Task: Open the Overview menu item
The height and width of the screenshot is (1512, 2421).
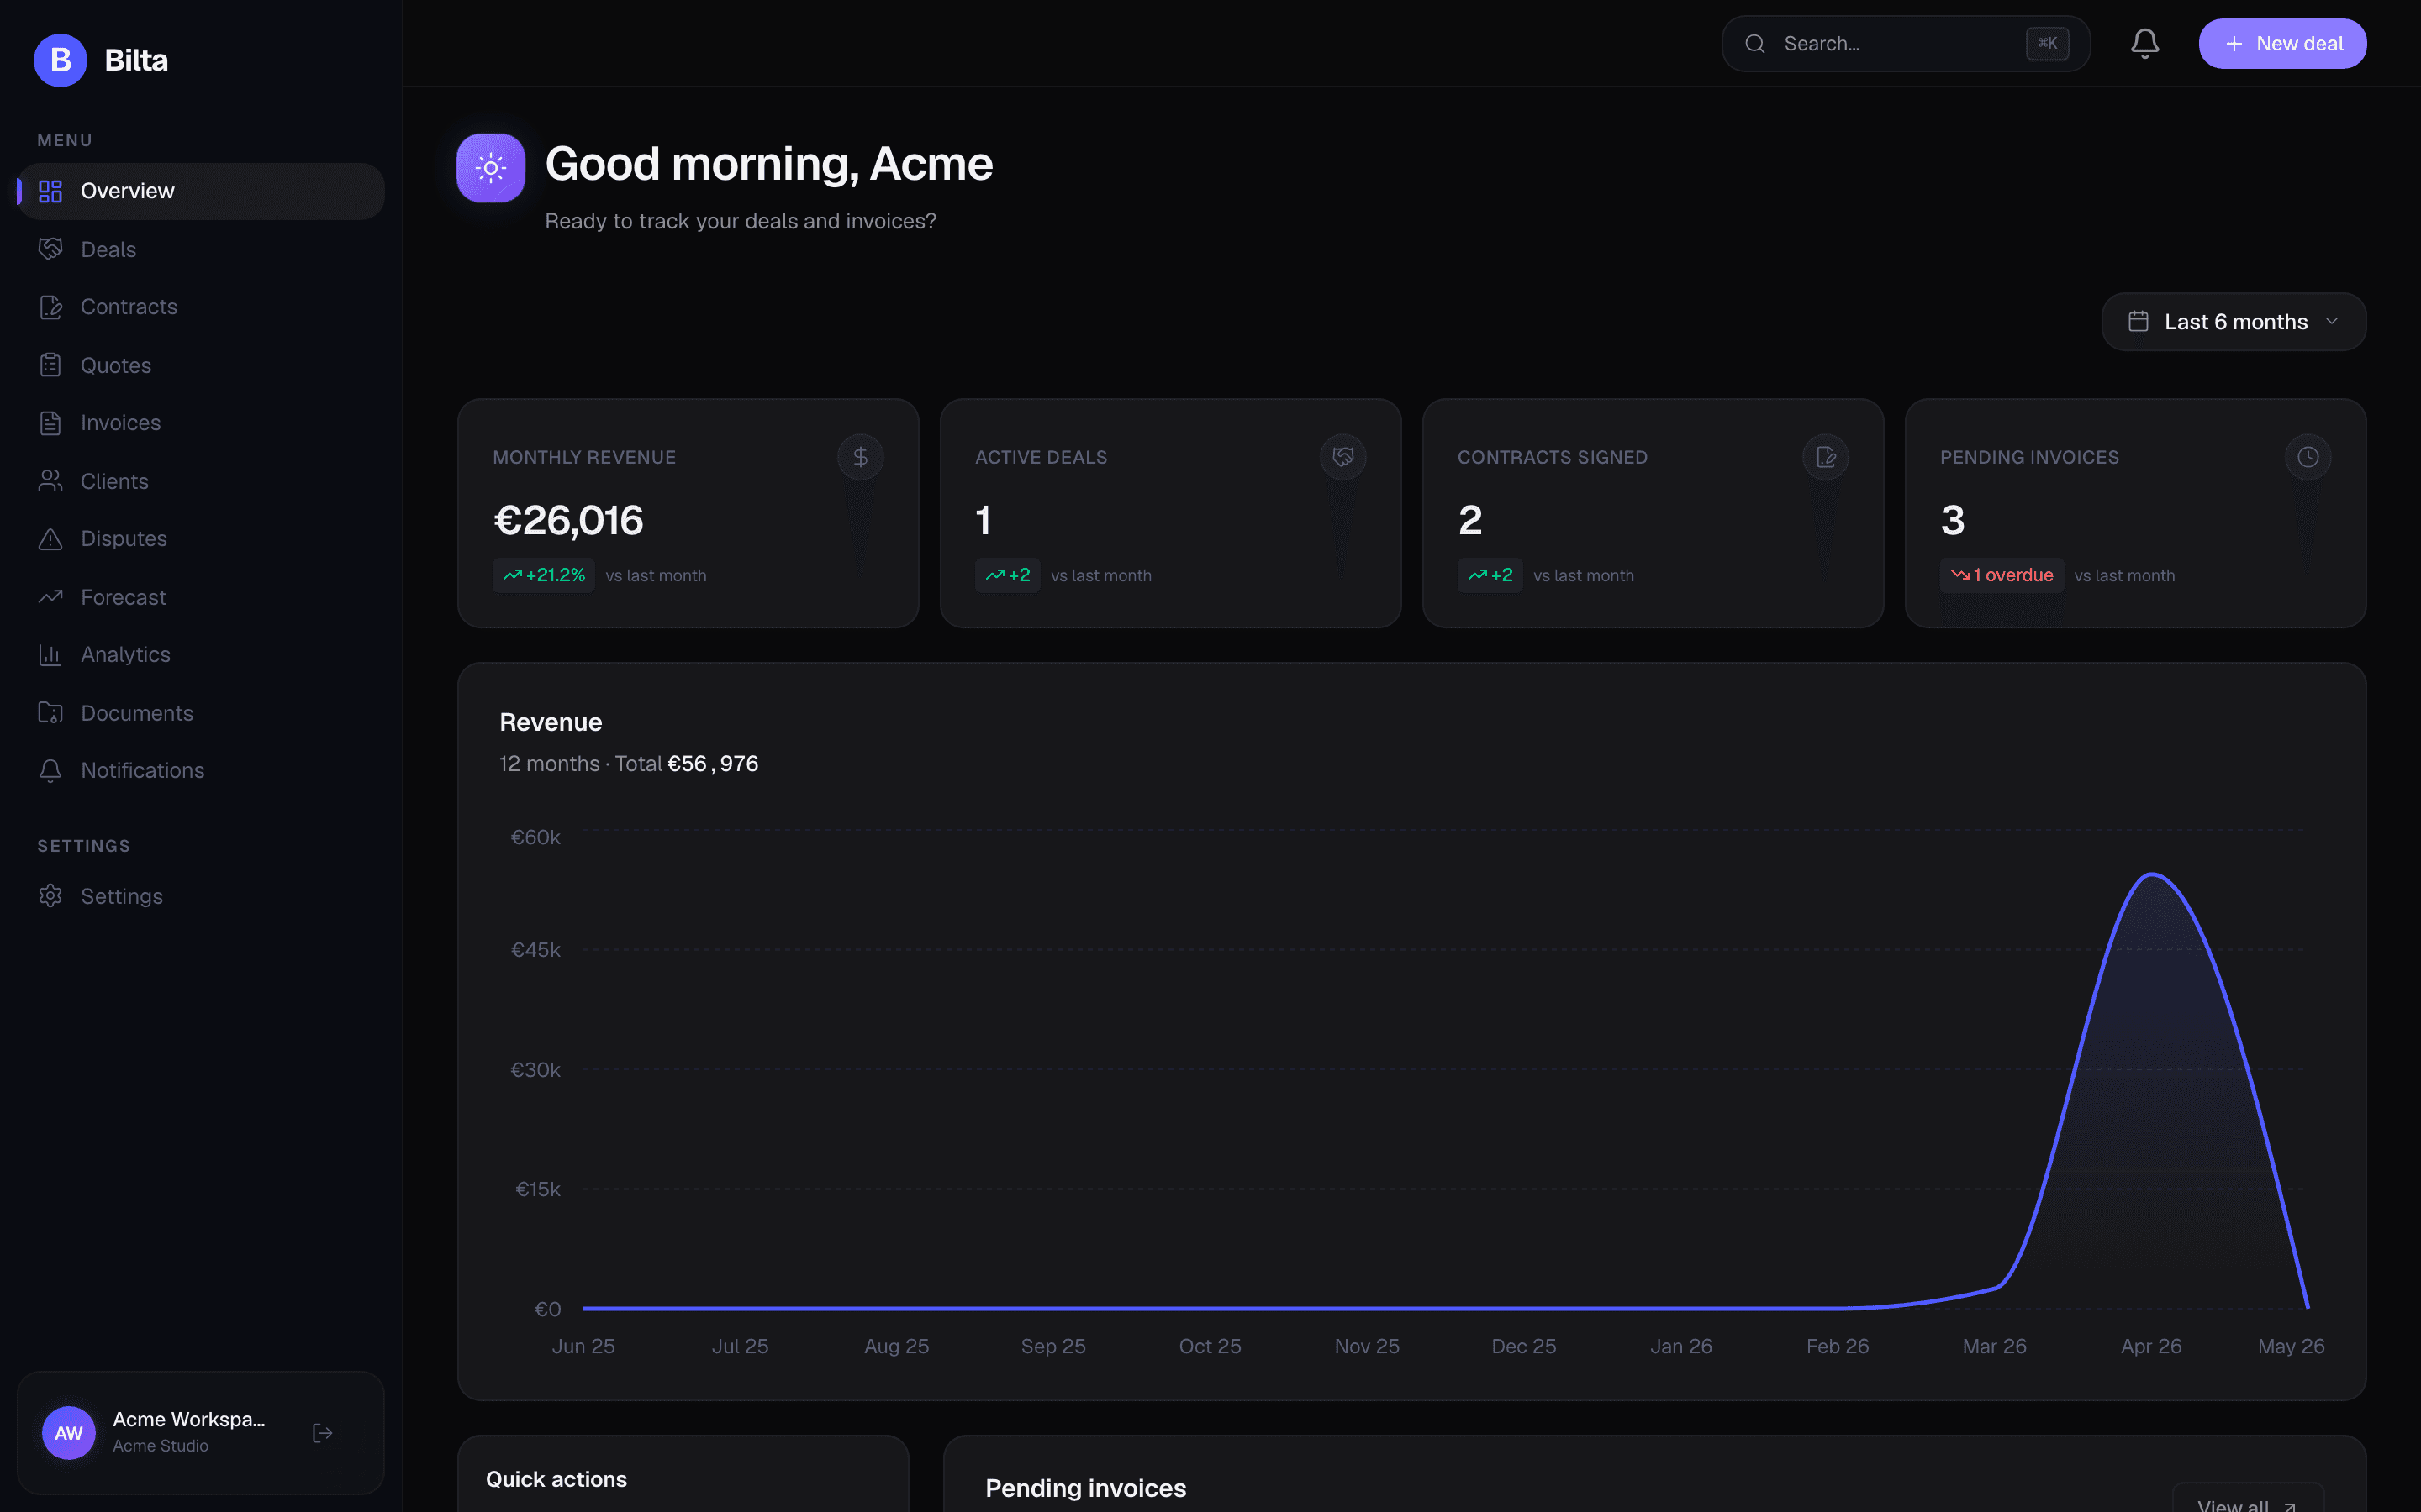Action: pyautogui.click(x=201, y=191)
